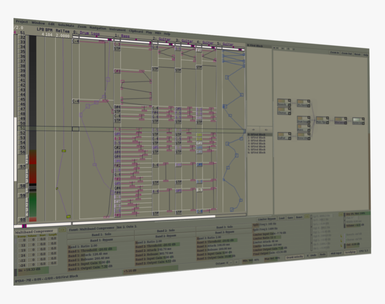Click the Reset button beside Save

coord(299,217)
